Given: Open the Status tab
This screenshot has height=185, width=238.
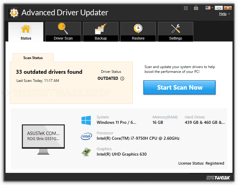Looking at the screenshot, I should click(x=26, y=31).
